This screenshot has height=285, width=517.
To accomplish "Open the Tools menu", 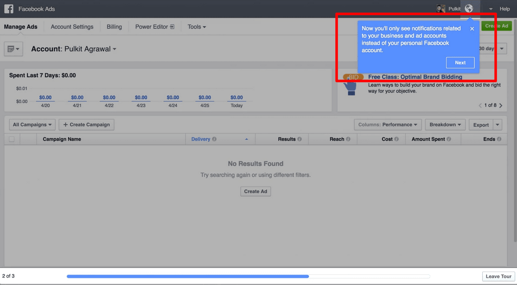I will [x=197, y=27].
